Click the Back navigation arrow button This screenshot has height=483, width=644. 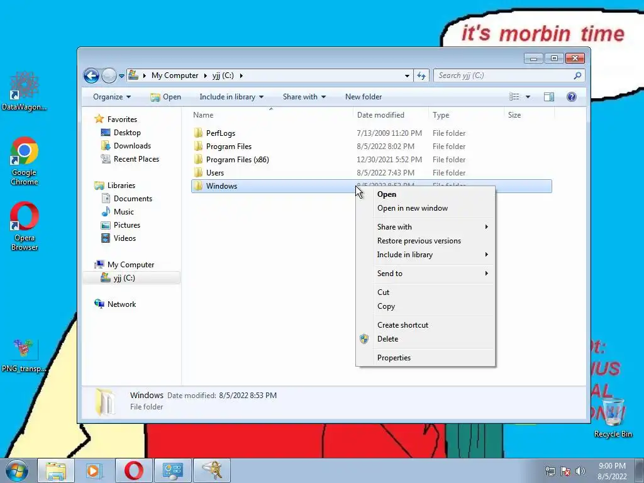tap(91, 75)
